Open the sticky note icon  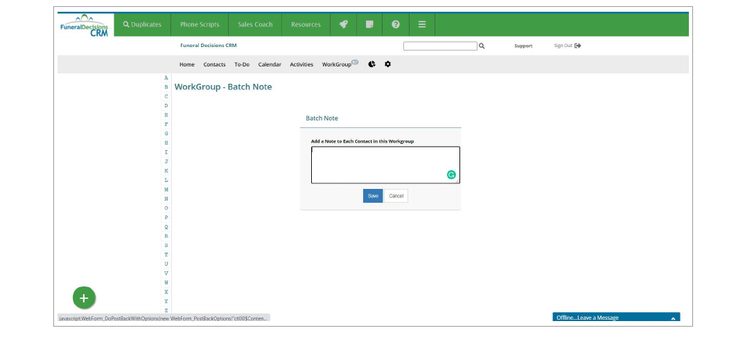point(369,24)
